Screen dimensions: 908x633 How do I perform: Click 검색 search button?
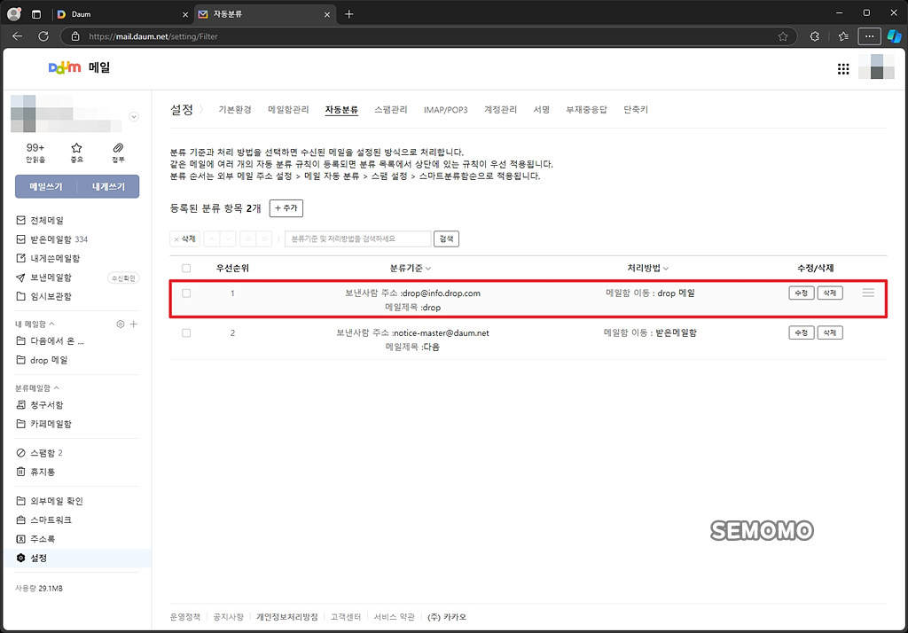(x=447, y=238)
